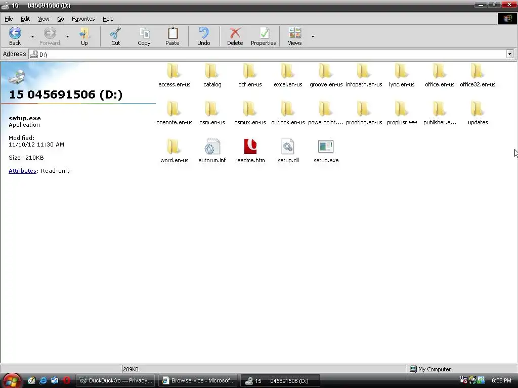Select the proofing.en-us folder
Viewport: 518px width, 388px height.
tap(364, 113)
